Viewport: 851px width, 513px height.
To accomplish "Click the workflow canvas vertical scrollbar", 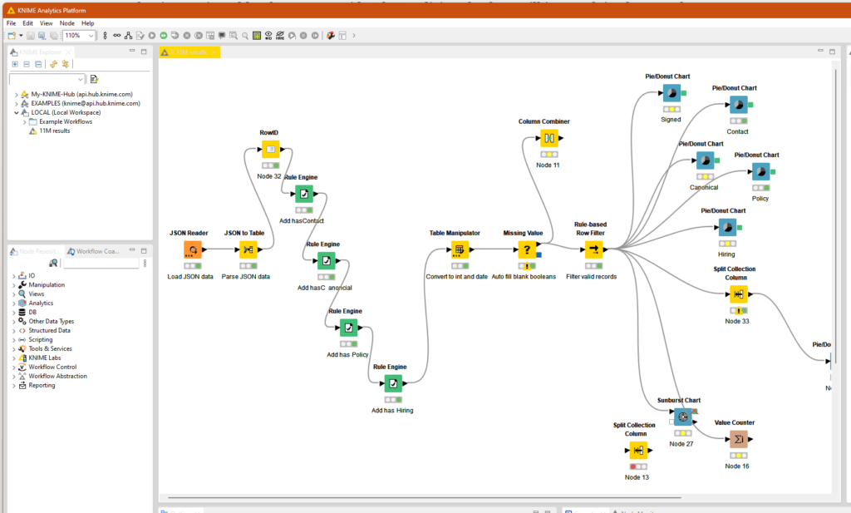I will [x=836, y=217].
